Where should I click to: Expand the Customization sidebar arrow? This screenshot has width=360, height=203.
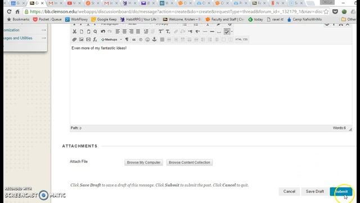[44, 30]
